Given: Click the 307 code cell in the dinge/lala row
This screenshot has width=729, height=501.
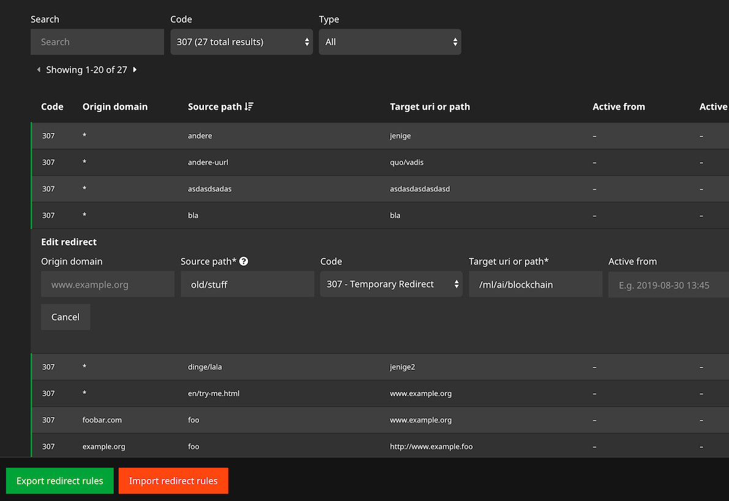Looking at the screenshot, I should click(x=48, y=367).
